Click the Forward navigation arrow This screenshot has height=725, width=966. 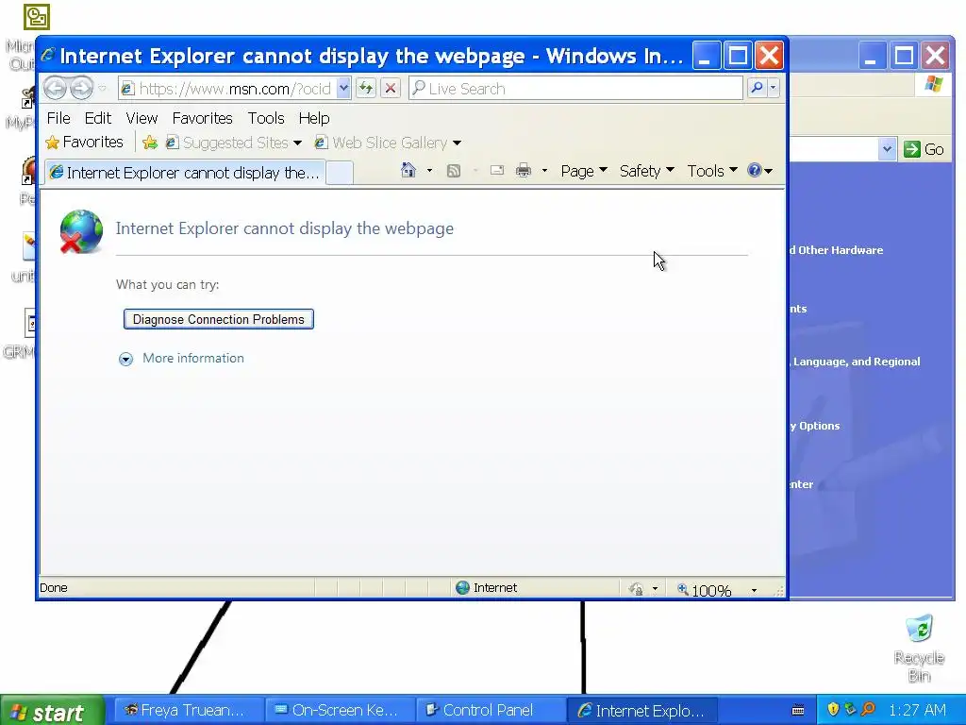81,89
